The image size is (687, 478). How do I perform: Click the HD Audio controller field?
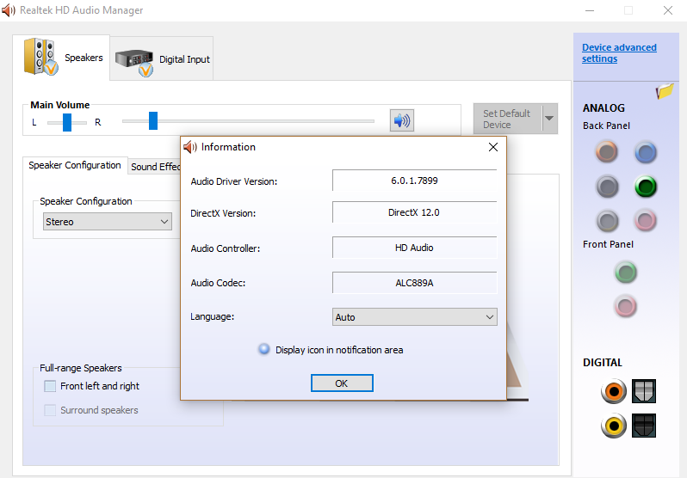pyautogui.click(x=414, y=248)
